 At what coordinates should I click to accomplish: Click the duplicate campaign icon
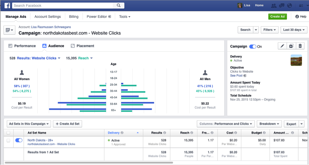(x=291, y=46)
